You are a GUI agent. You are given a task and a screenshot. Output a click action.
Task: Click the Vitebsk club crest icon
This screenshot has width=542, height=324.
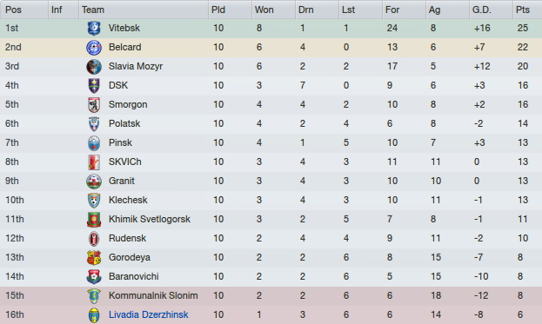point(94,29)
